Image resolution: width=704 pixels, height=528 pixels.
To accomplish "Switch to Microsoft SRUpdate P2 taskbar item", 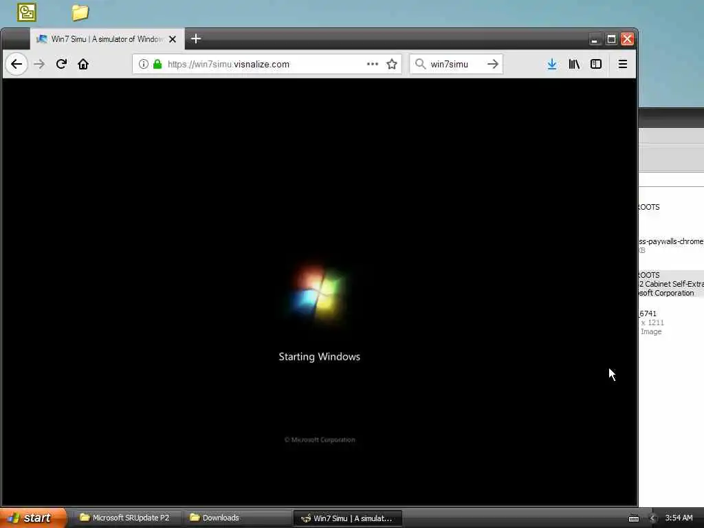I will [x=126, y=518].
